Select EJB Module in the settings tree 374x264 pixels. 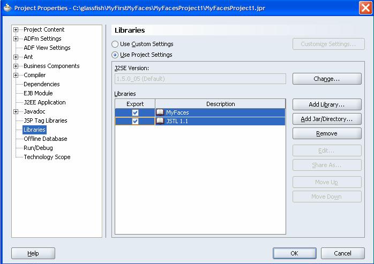tap(38, 93)
